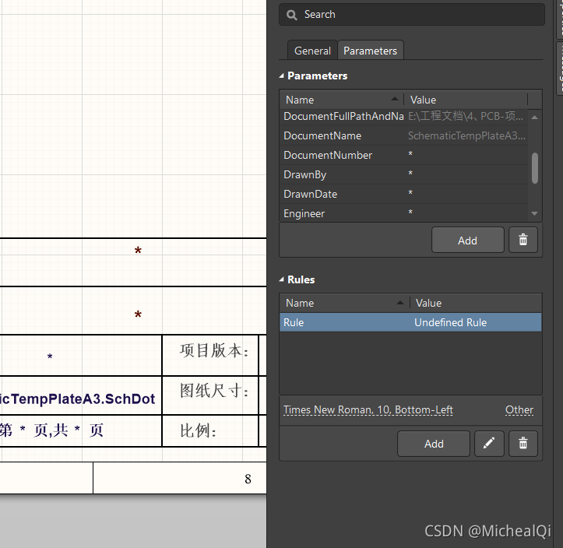
Task: Collapse the Rules section
Action: pos(283,279)
